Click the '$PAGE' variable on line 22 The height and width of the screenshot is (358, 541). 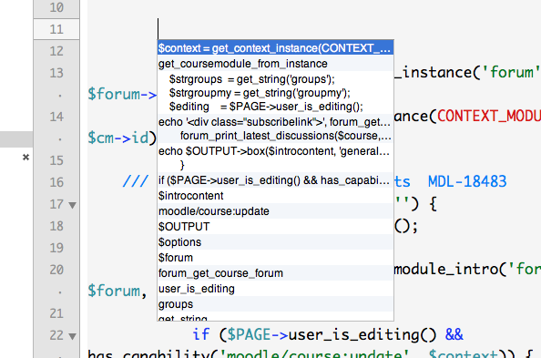pyautogui.click(x=250, y=335)
